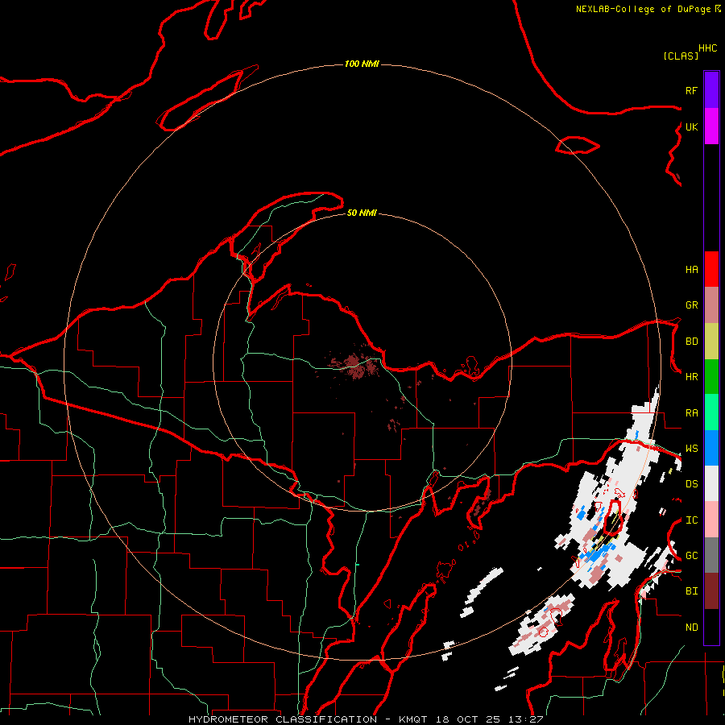Image resolution: width=725 pixels, height=725 pixels.
Task: Click the 100 NMI range ring label
Action: pyautogui.click(x=362, y=64)
